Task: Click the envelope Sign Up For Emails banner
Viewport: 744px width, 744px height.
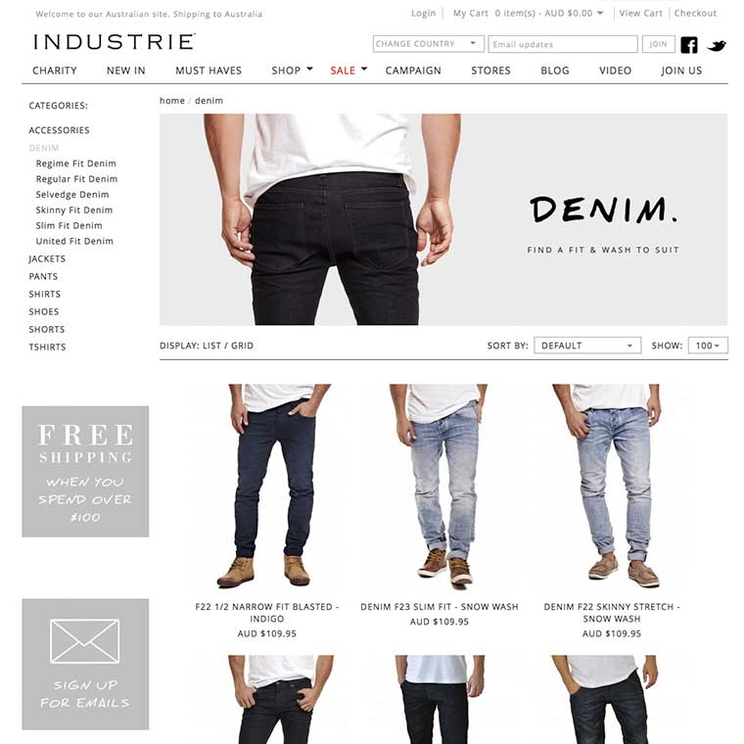Action: coord(85,664)
